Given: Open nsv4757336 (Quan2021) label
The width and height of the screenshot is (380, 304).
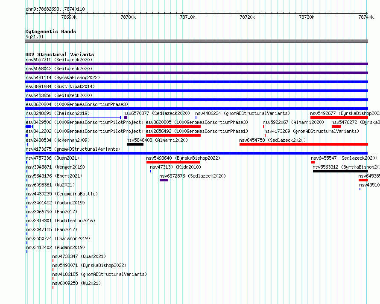Looking at the screenshot, I should click(x=53, y=158).
